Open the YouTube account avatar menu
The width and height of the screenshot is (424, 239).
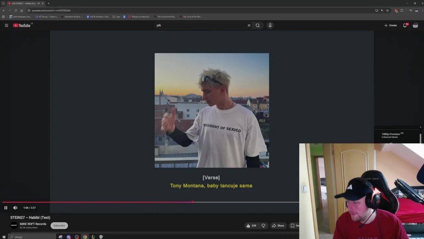415,25
